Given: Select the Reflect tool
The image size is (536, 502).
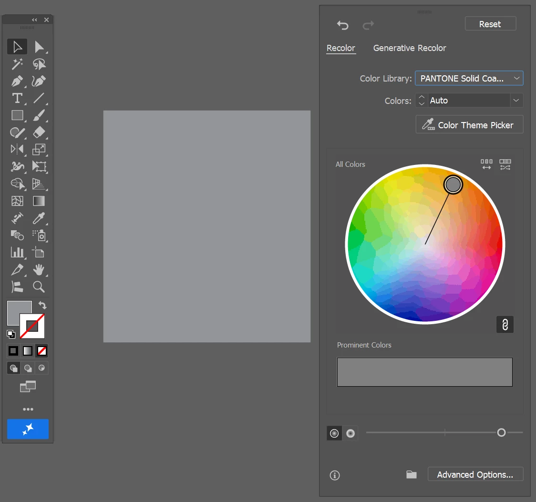Looking at the screenshot, I should (17, 149).
